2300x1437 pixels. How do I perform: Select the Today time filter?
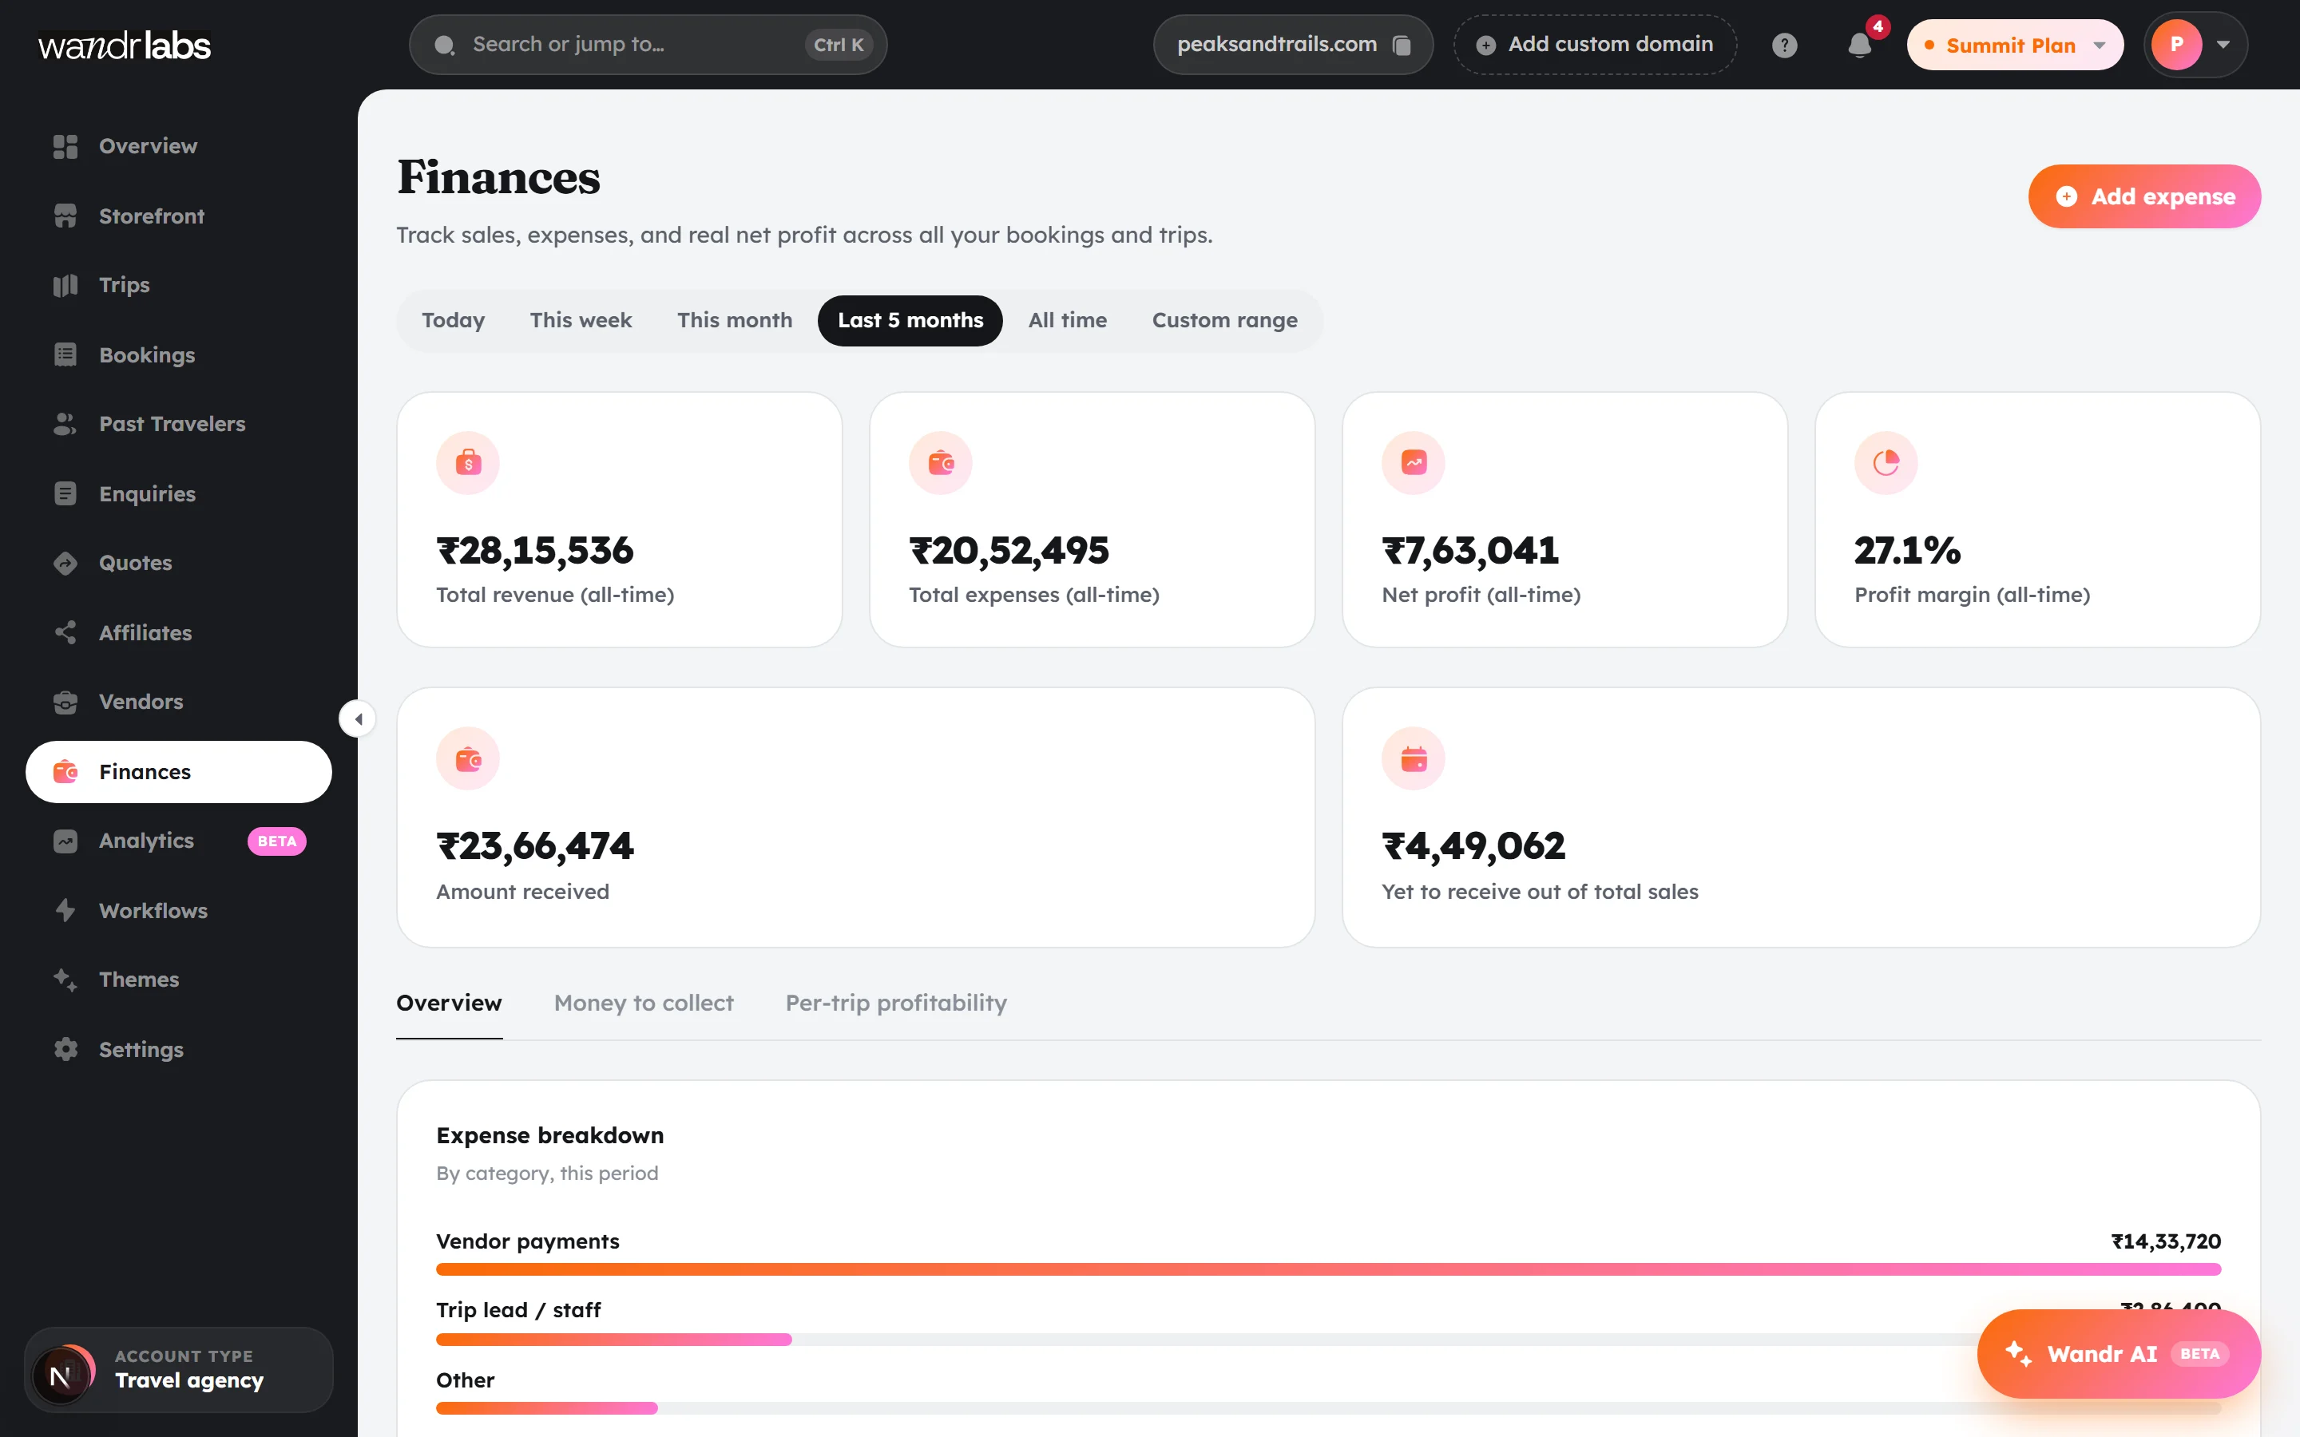(x=454, y=320)
